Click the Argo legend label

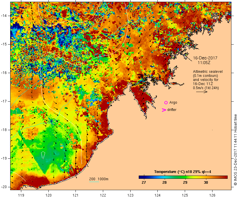pos(173,103)
